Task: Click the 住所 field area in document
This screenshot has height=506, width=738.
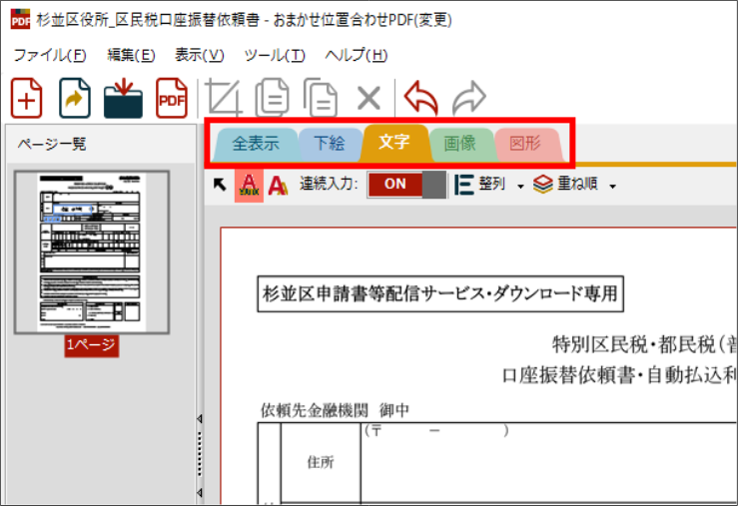Action: (321, 463)
